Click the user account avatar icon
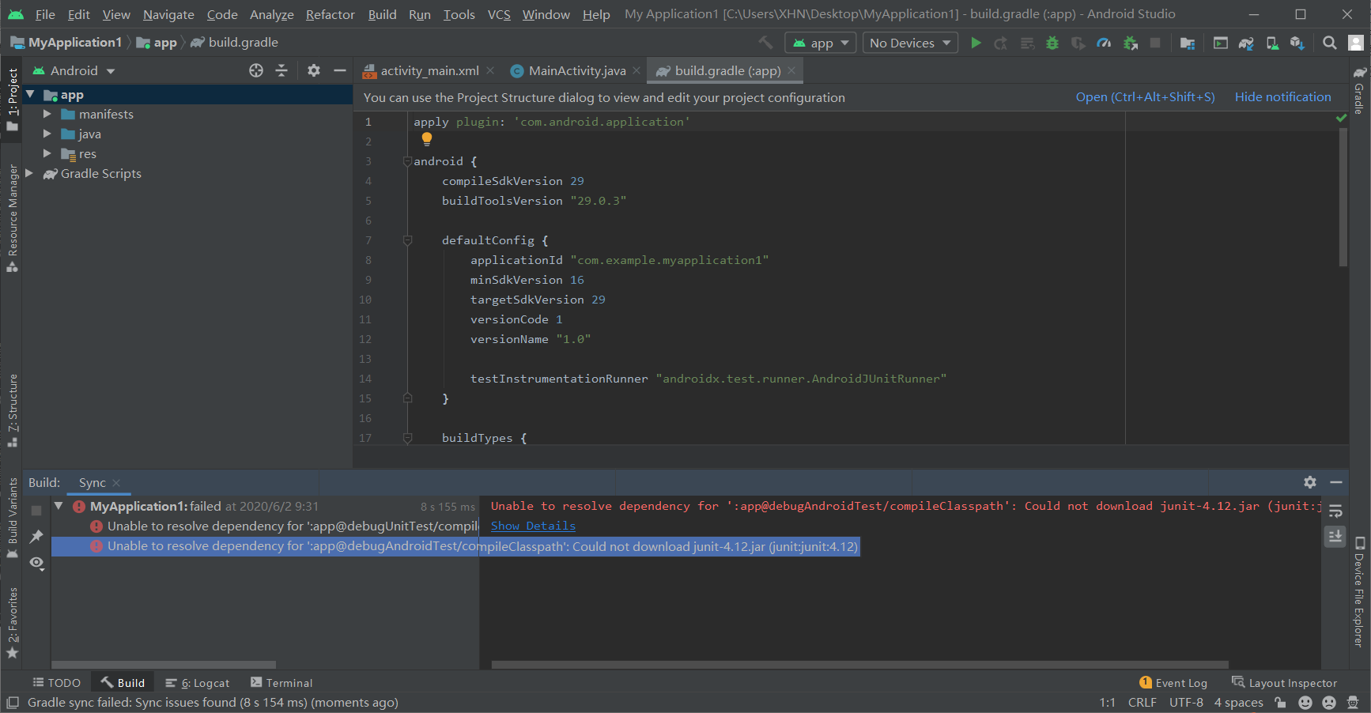The width and height of the screenshot is (1371, 713). click(x=1356, y=43)
